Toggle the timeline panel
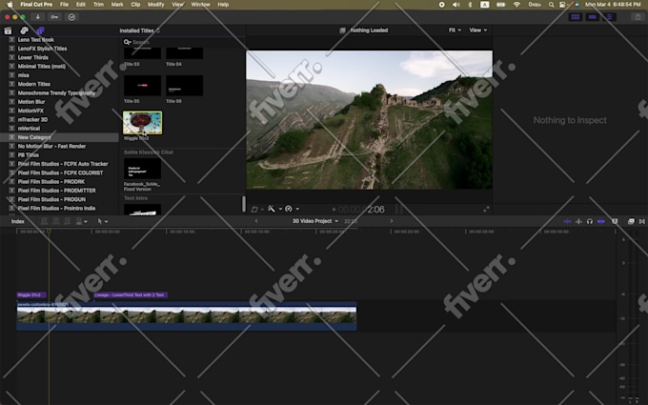The height and width of the screenshot is (405, 648). (x=592, y=17)
